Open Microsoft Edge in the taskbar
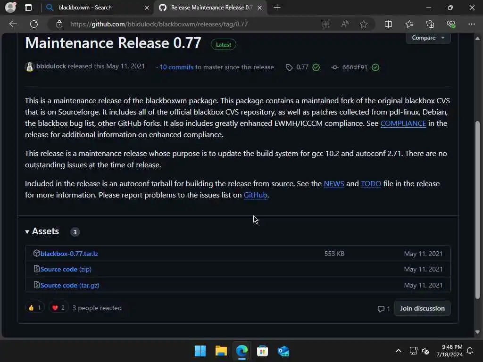The image size is (483, 362). pos(242,351)
